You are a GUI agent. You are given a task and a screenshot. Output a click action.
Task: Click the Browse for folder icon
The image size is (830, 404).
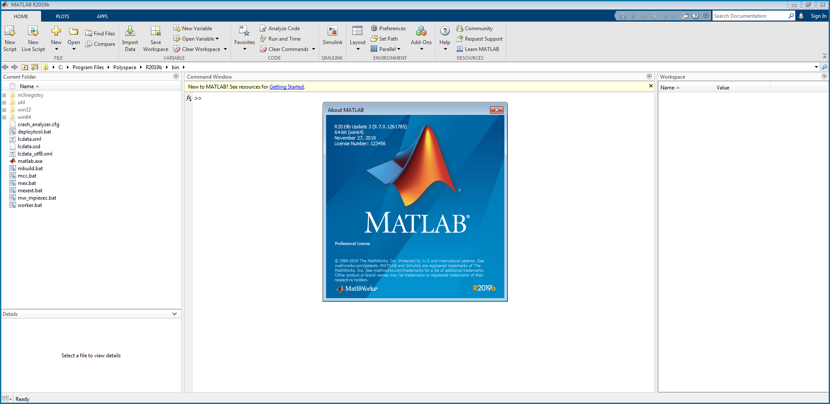coord(35,67)
